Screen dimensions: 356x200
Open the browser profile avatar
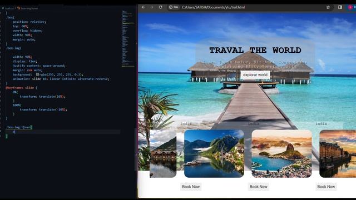click(x=350, y=7)
